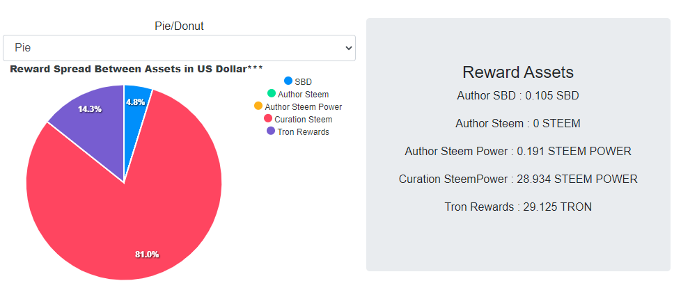Toggle the SBD series via legend label
697x297 pixels.
pyautogui.click(x=303, y=81)
